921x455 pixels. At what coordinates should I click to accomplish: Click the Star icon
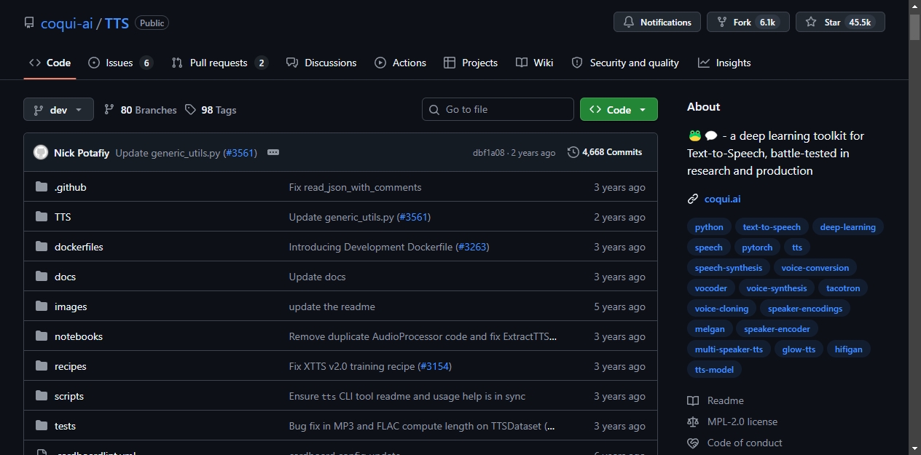point(811,23)
